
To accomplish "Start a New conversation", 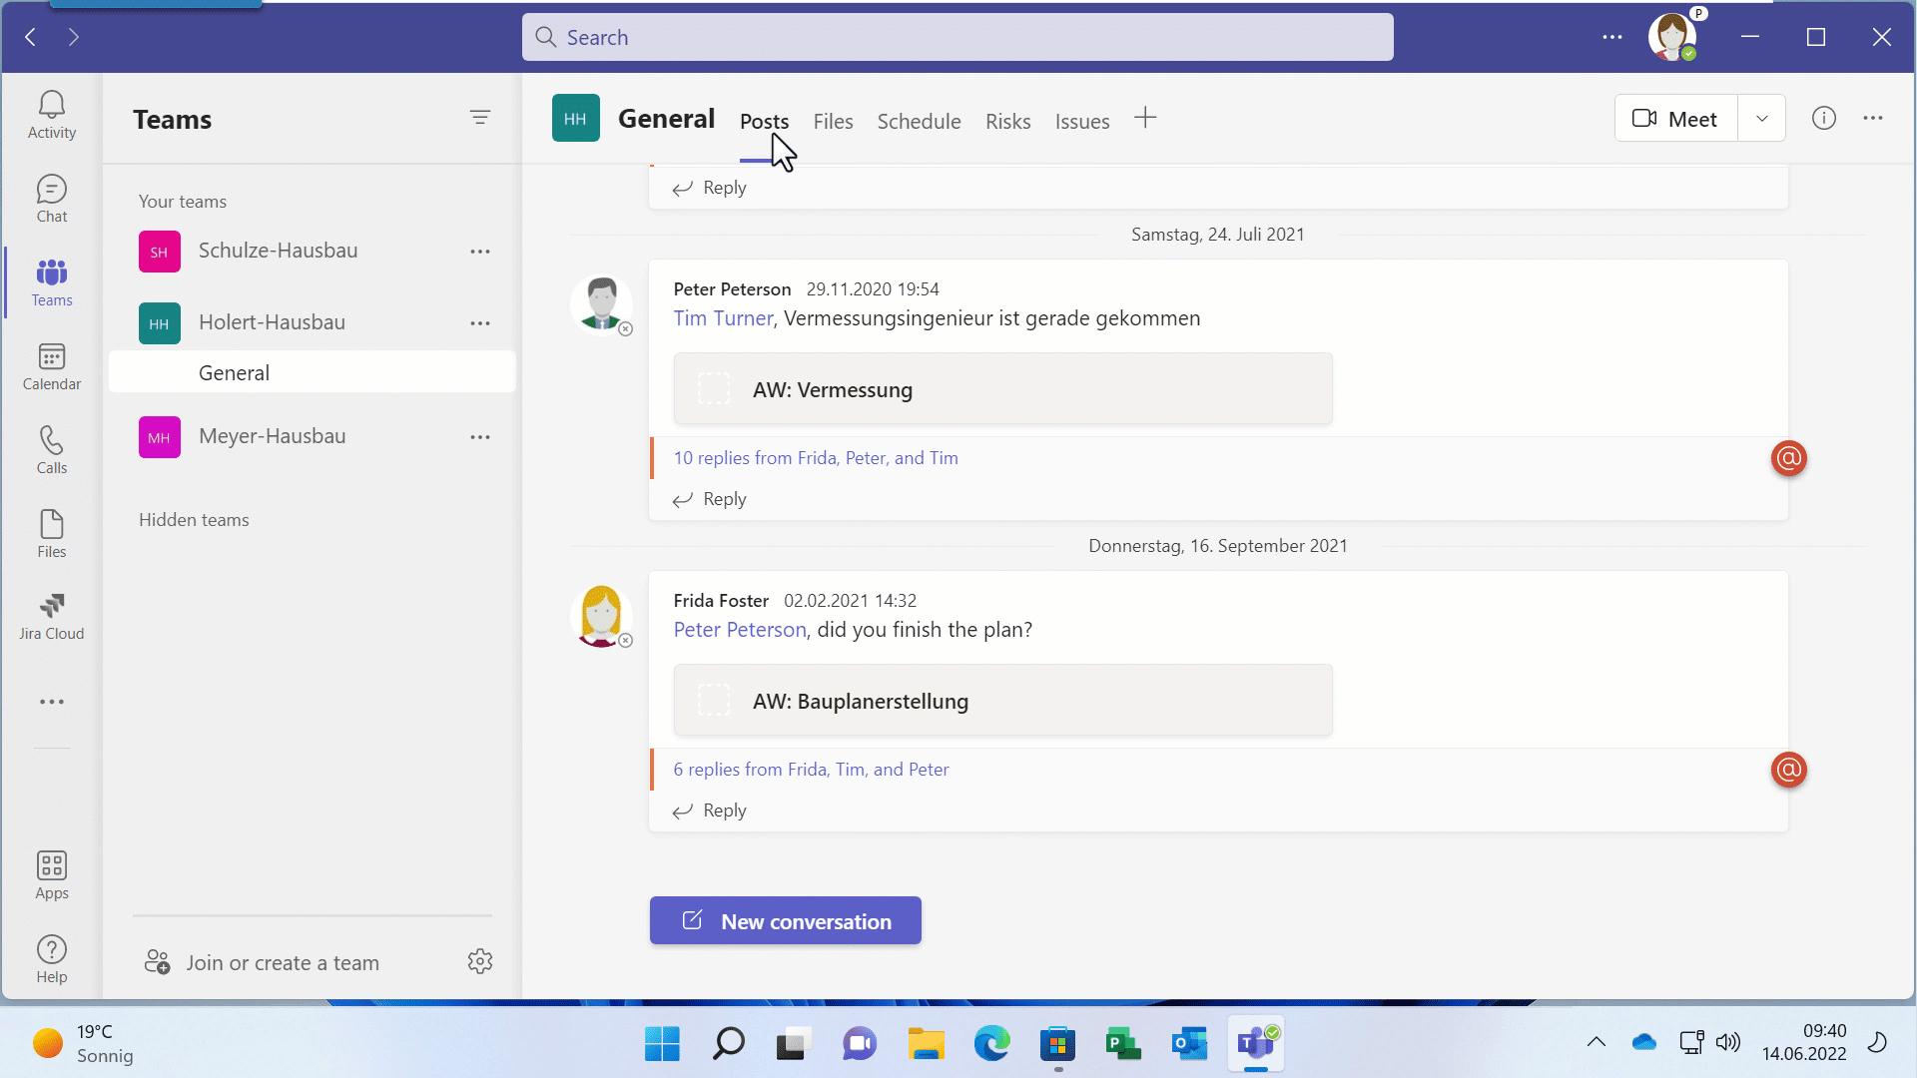I will pos(786,921).
